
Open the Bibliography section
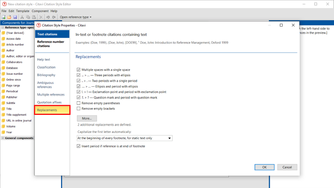[x=46, y=75]
